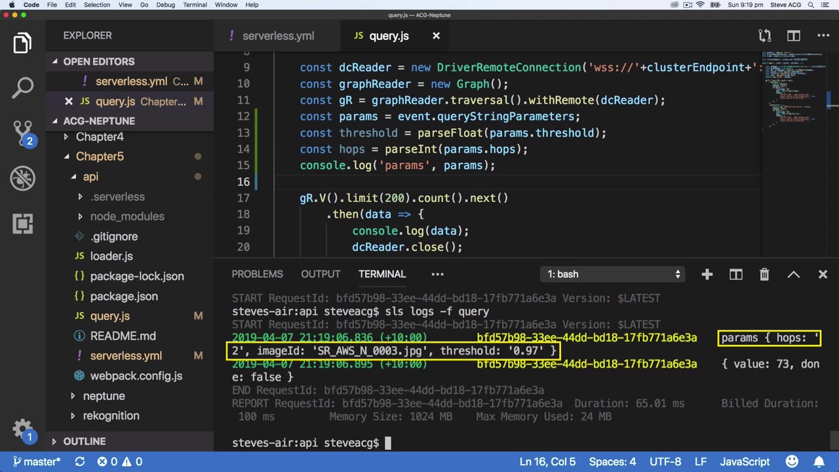Split the terminal panel

tap(735, 274)
